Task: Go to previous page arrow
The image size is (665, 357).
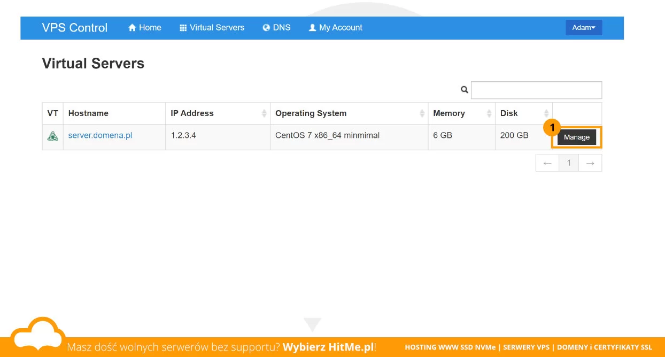Action: 547,163
